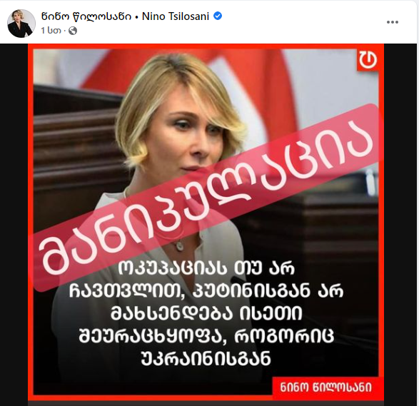Click the diagonal მანიპულაცია stamp
The height and width of the screenshot is (406, 419).
[206, 198]
